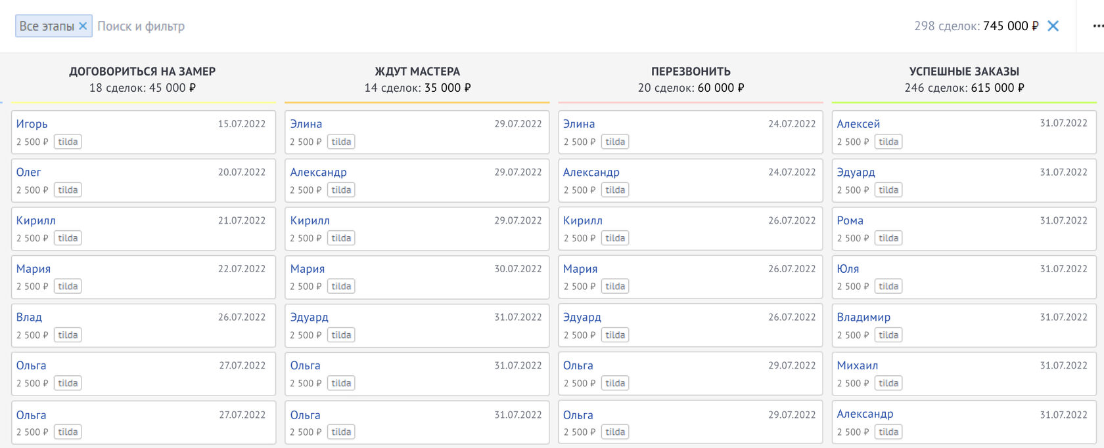Open the Юля deal link

[848, 269]
